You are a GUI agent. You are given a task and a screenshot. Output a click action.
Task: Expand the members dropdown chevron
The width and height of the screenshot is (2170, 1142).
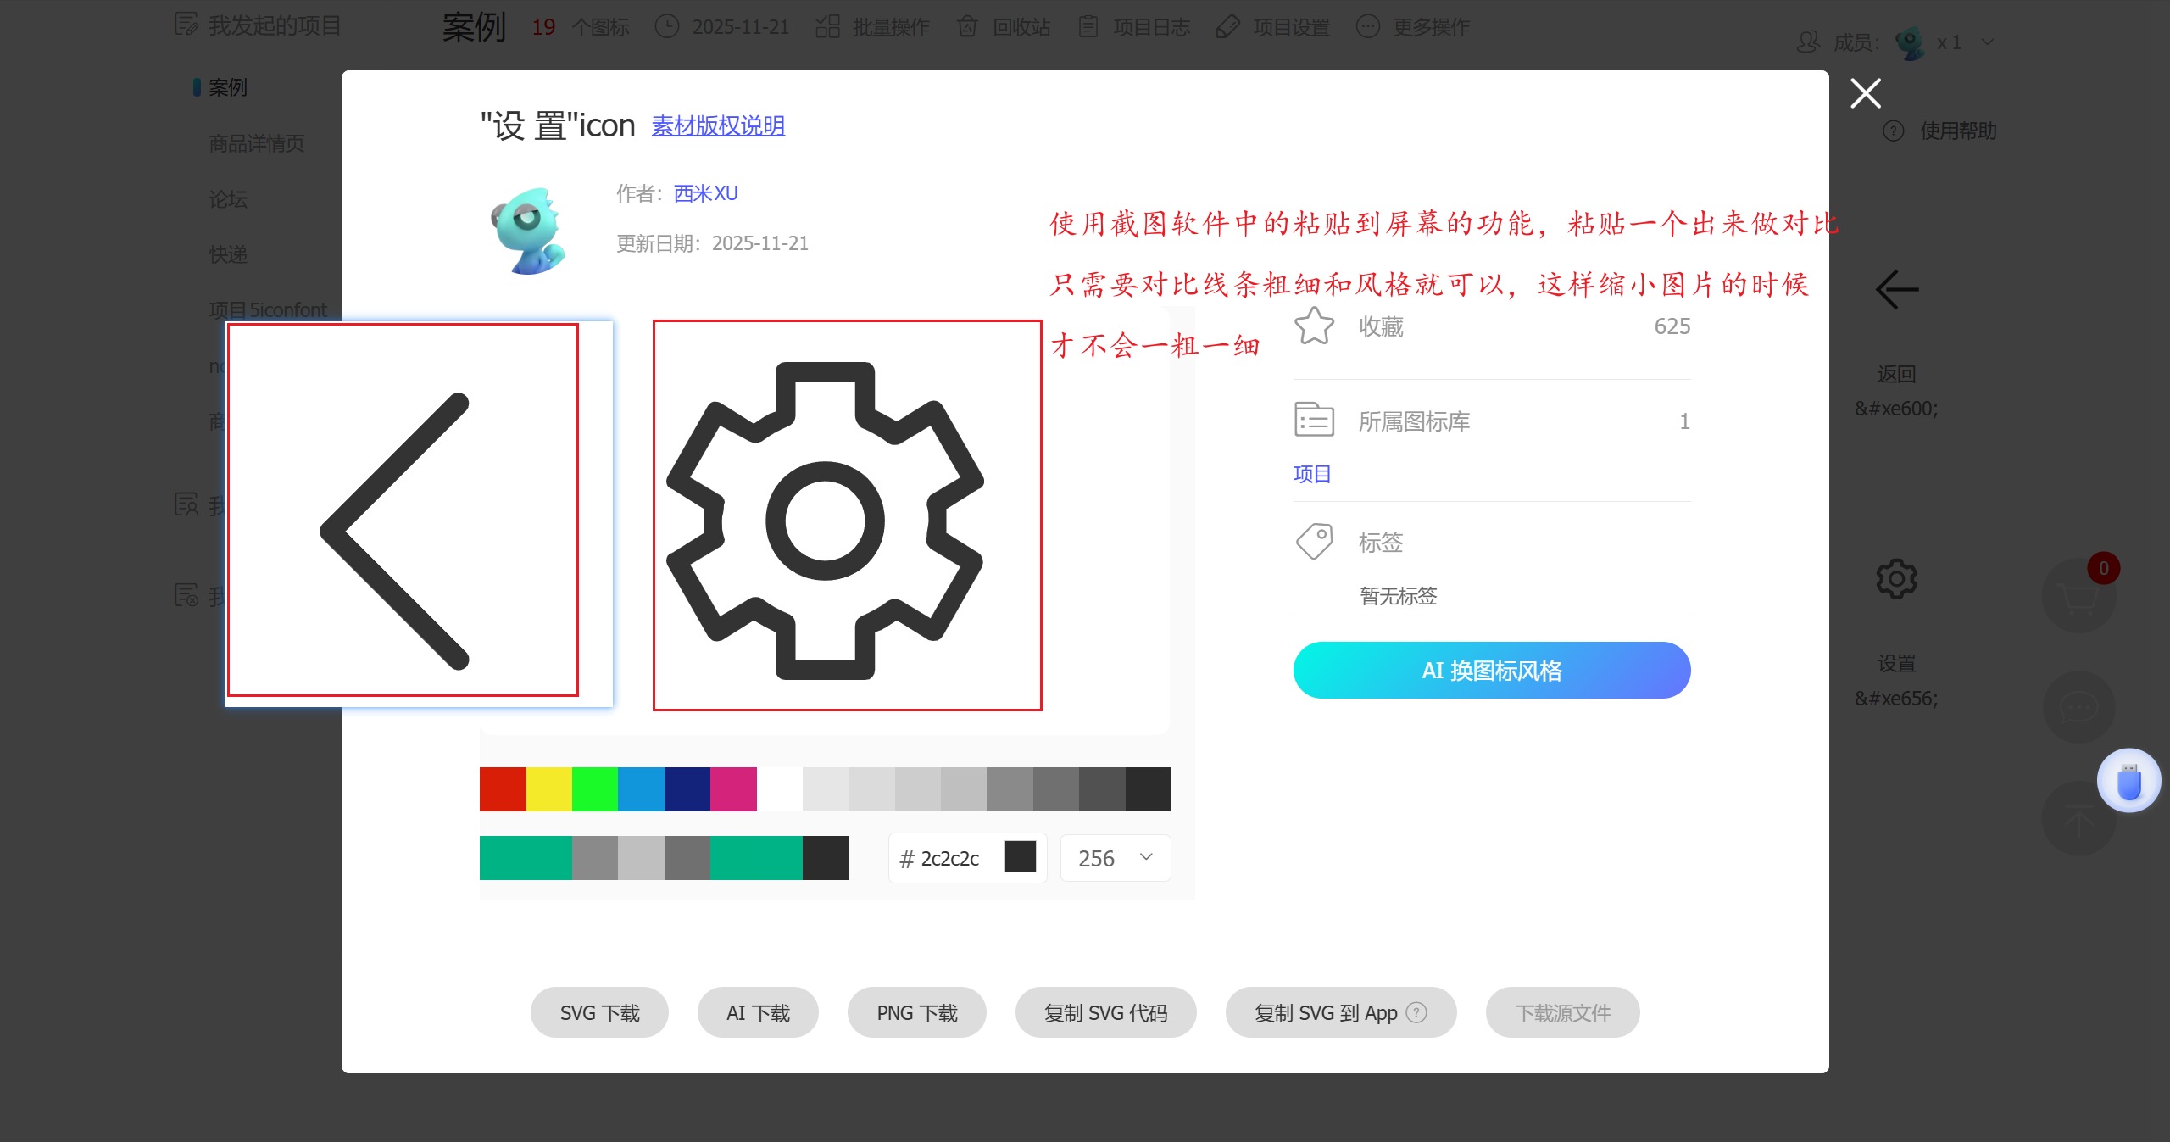[1988, 42]
